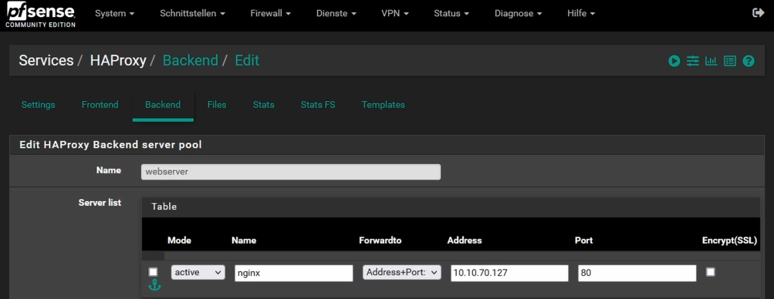Open the Stats FS tab
This screenshot has width=774, height=299.
click(318, 105)
